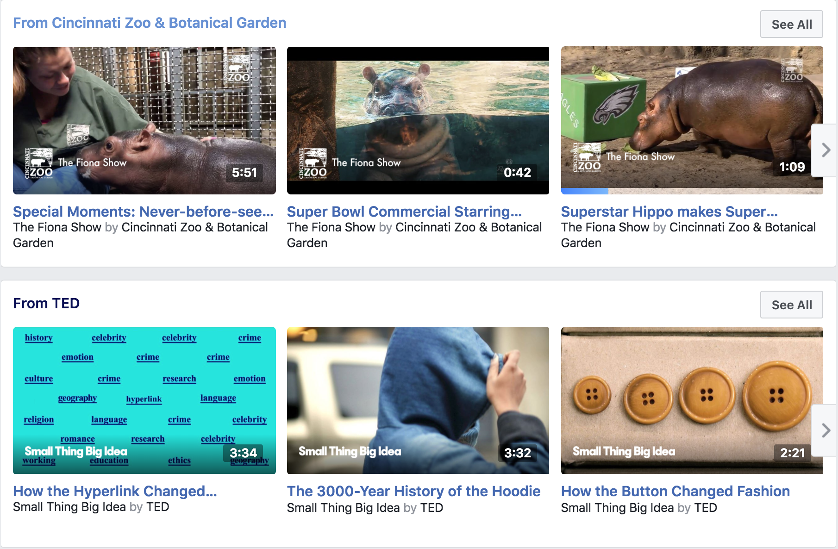The height and width of the screenshot is (549, 838).
Task: Click Cincinnati Zoo logo on Super Bowl thumbnail
Action: [313, 163]
